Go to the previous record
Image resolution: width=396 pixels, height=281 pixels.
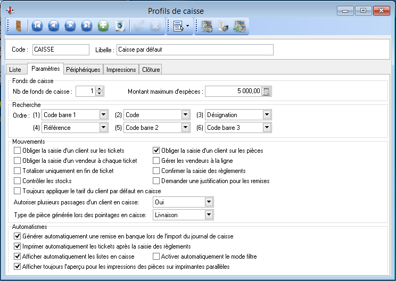[53, 26]
